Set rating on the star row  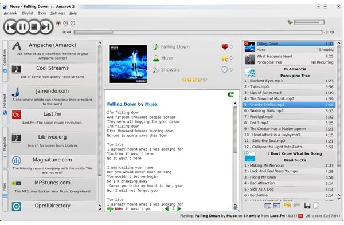(x=194, y=80)
